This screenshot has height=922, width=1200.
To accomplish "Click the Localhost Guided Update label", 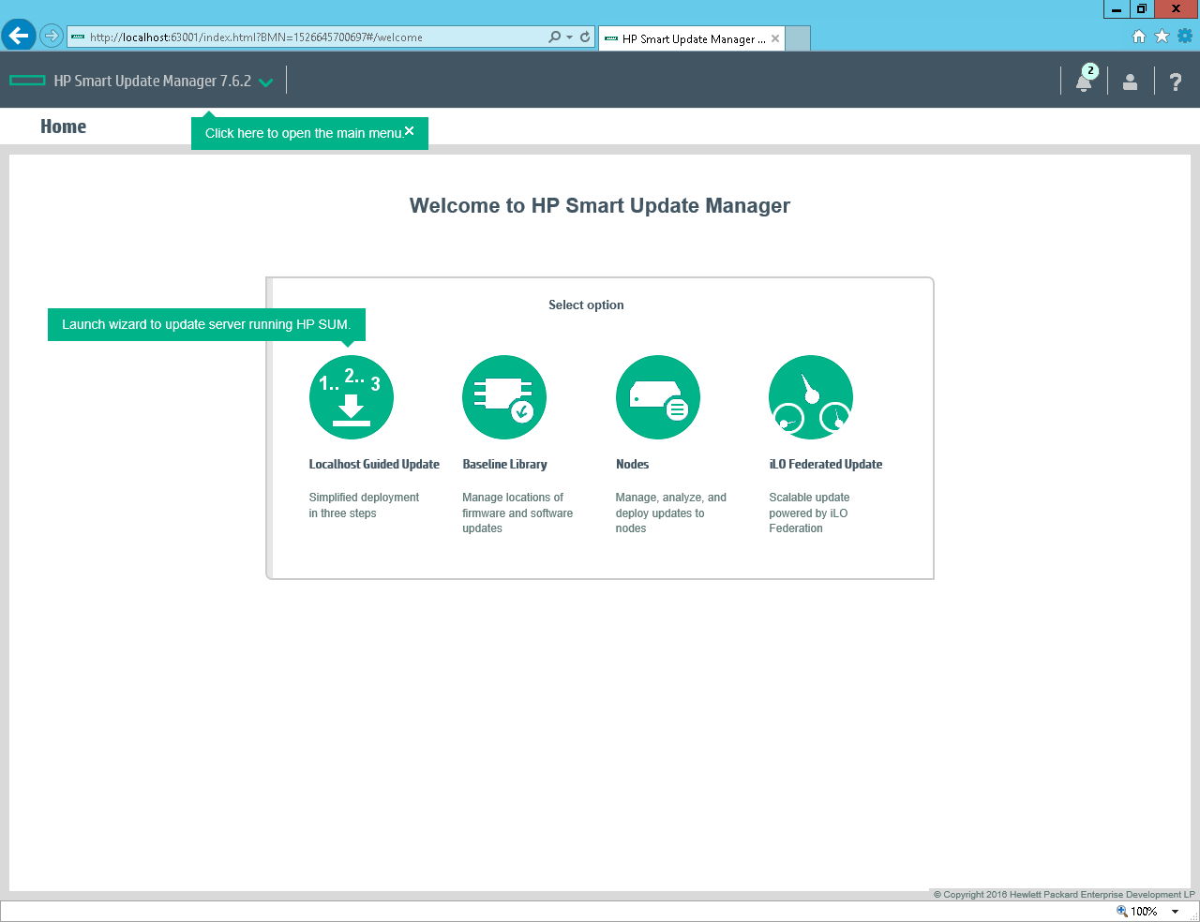I will (374, 465).
